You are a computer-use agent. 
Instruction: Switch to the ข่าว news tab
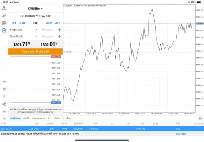click(49, 118)
